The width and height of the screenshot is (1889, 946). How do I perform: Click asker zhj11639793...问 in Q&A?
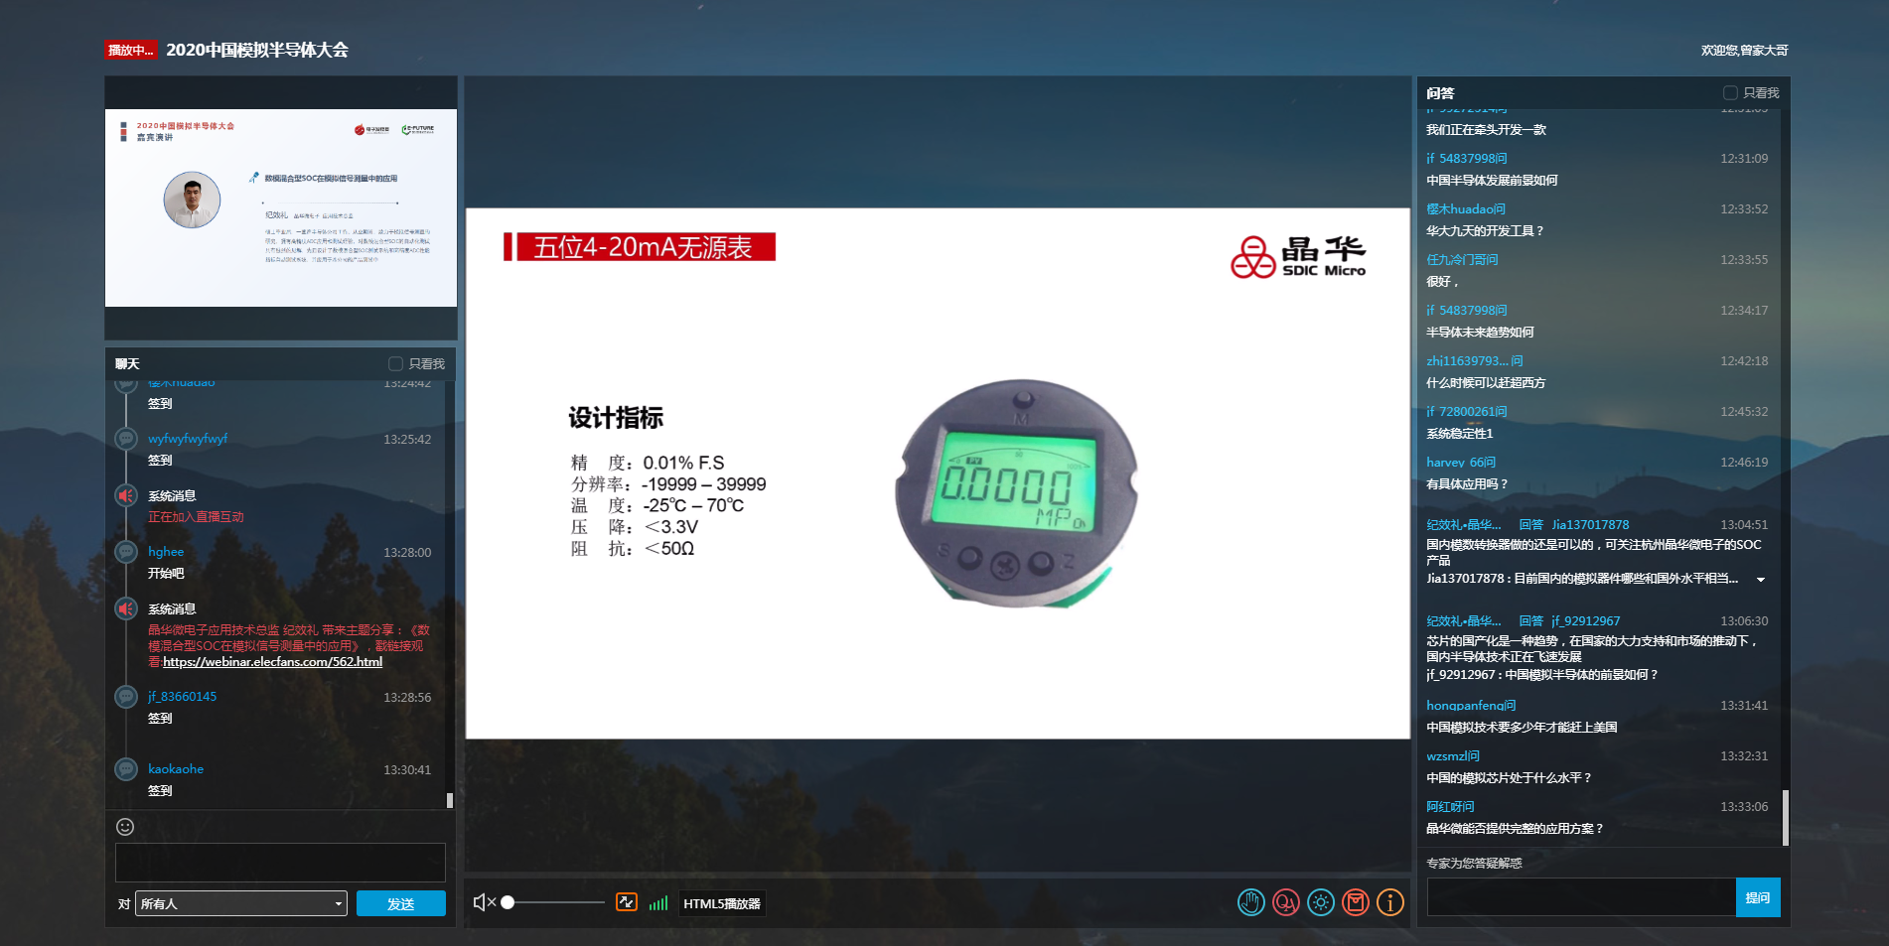(x=1475, y=361)
